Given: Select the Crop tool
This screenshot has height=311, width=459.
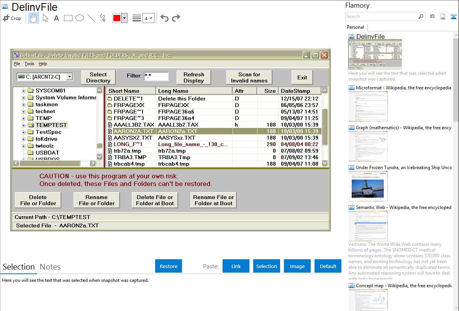Looking at the screenshot, I should [x=12, y=18].
